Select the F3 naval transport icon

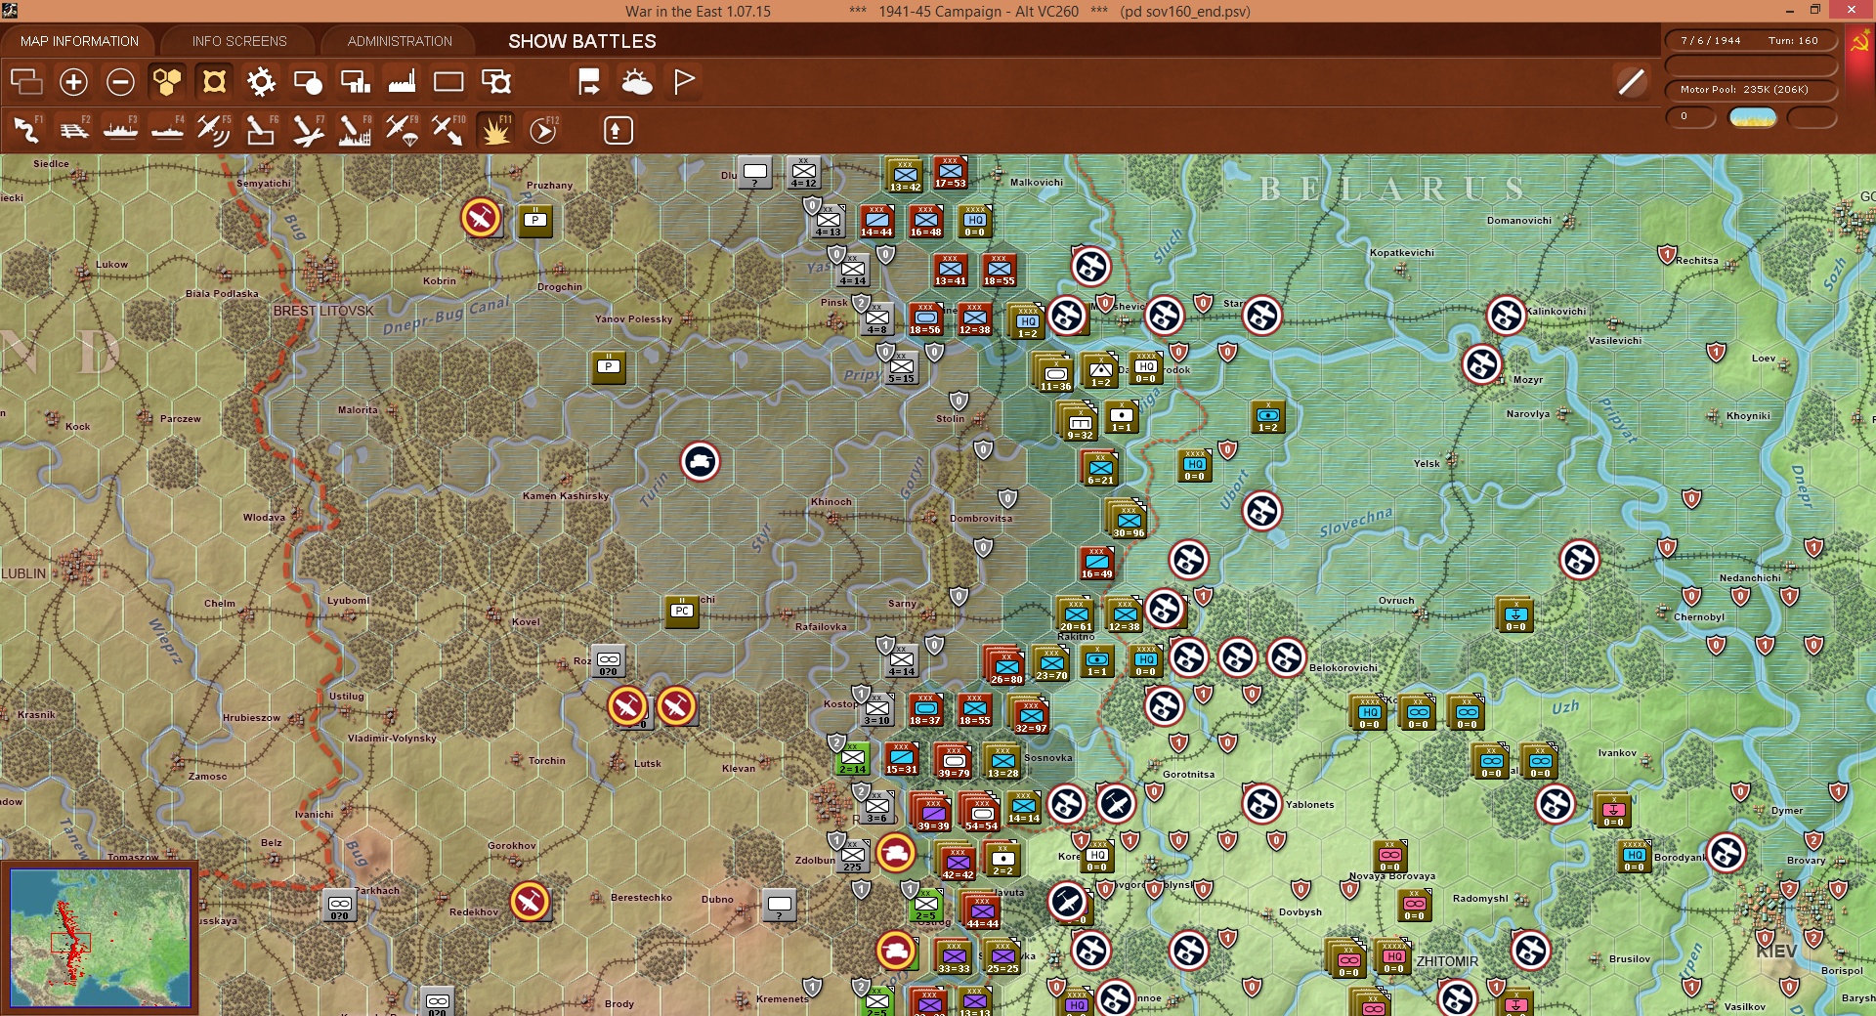point(120,130)
